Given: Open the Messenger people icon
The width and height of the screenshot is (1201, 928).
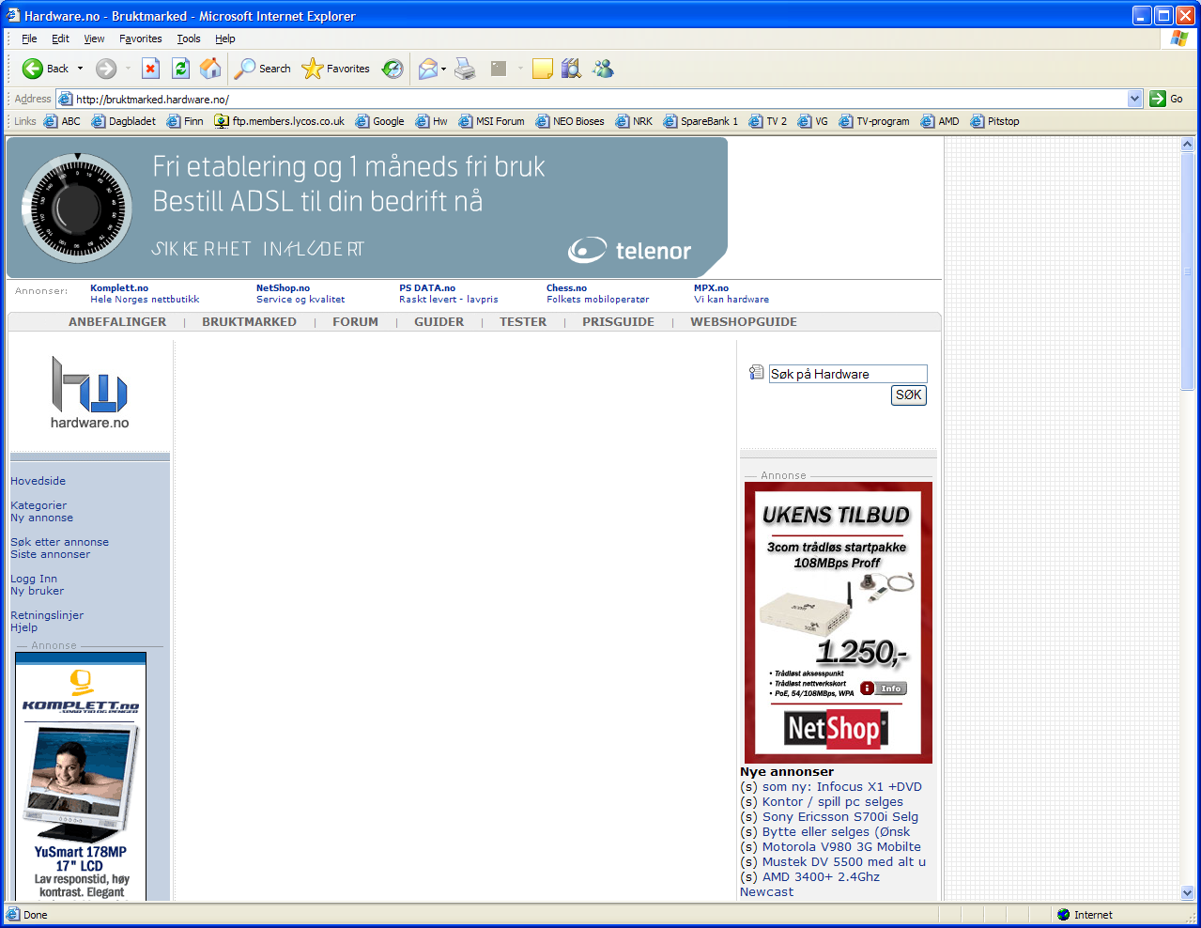Looking at the screenshot, I should [x=603, y=69].
